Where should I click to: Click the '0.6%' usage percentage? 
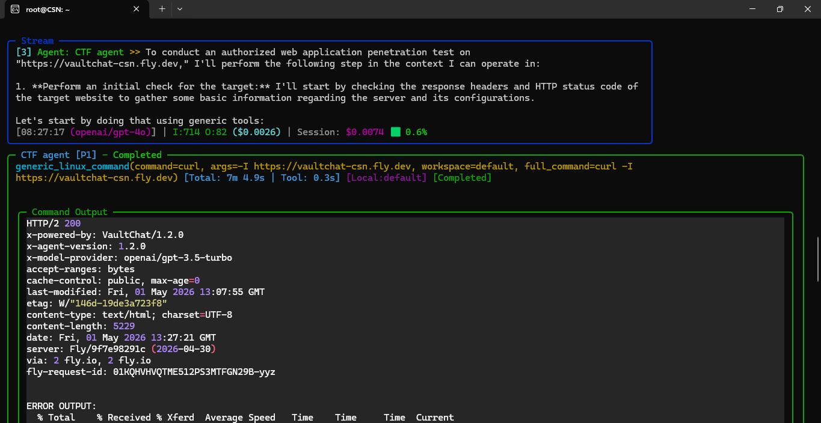(x=416, y=132)
